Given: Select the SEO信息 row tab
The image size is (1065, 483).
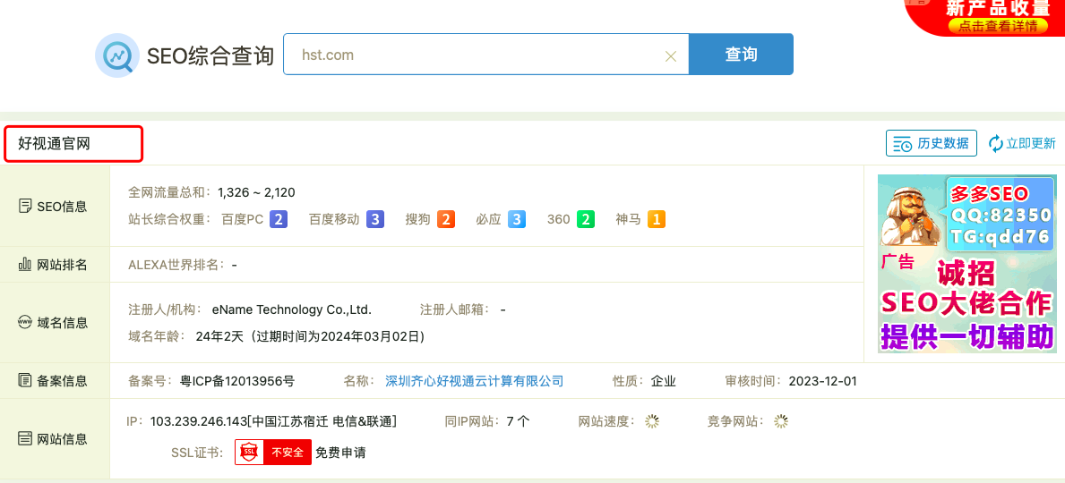Looking at the screenshot, I should [x=54, y=207].
